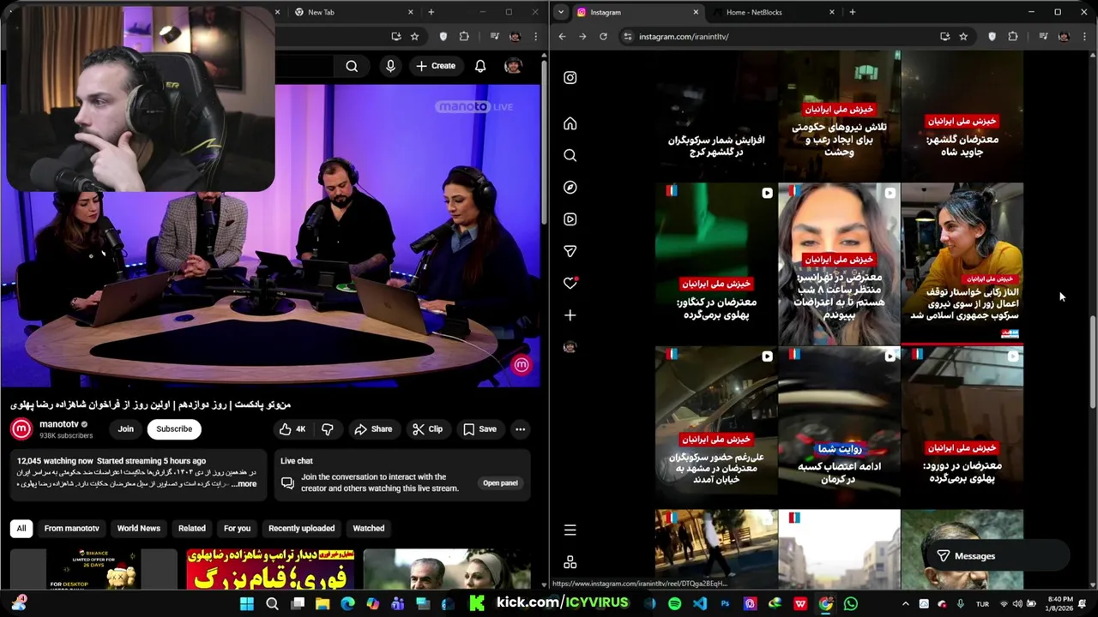Go to Instagram home via sidebar icon

570,123
